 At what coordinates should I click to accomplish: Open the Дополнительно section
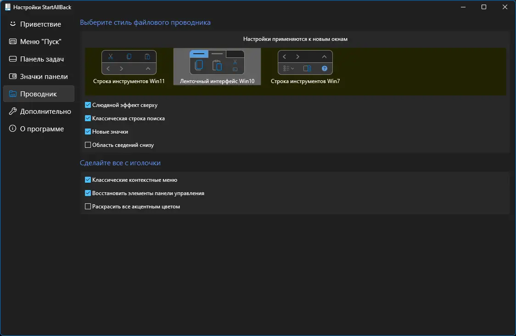39,111
